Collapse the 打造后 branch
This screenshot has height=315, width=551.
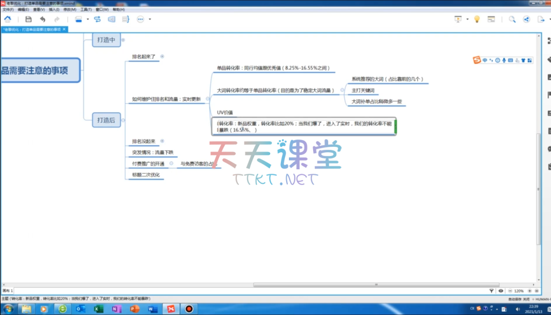coord(123,120)
